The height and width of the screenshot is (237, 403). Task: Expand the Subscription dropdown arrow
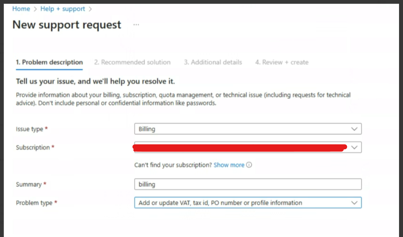click(x=354, y=147)
